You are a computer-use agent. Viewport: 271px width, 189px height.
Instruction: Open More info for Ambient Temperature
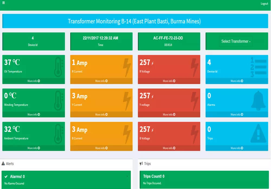click(34, 148)
